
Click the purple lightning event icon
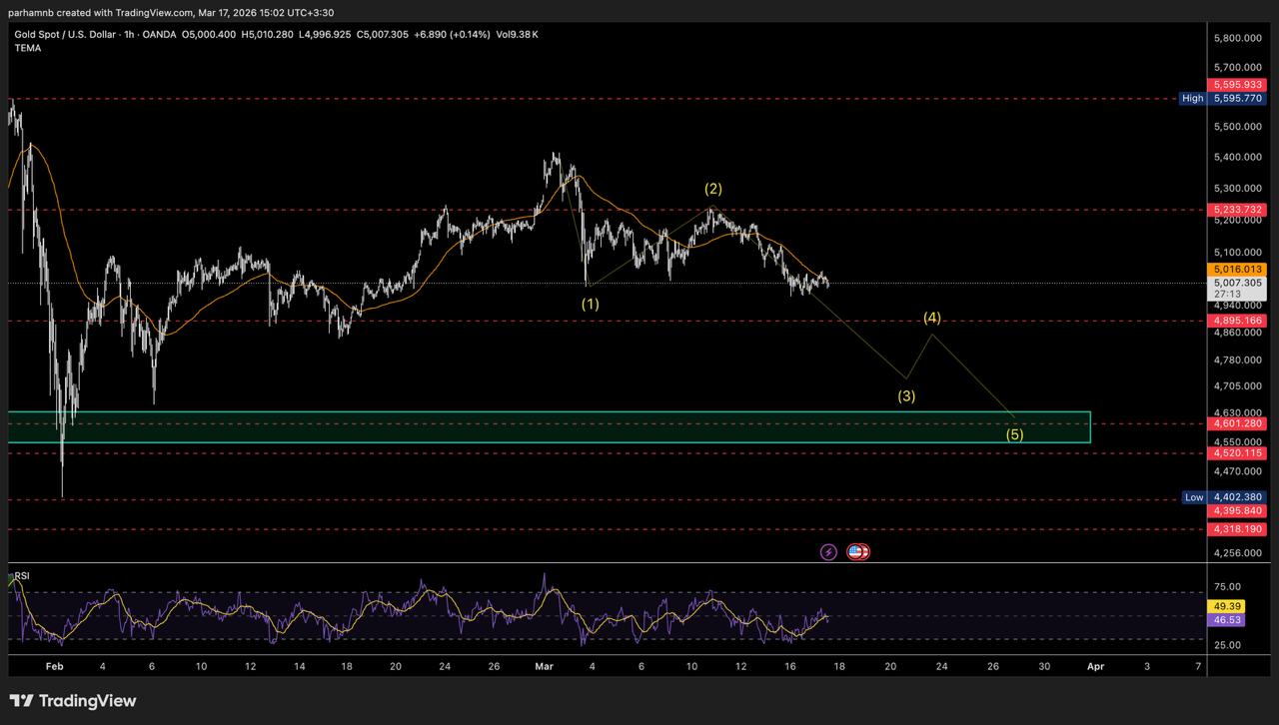[828, 551]
